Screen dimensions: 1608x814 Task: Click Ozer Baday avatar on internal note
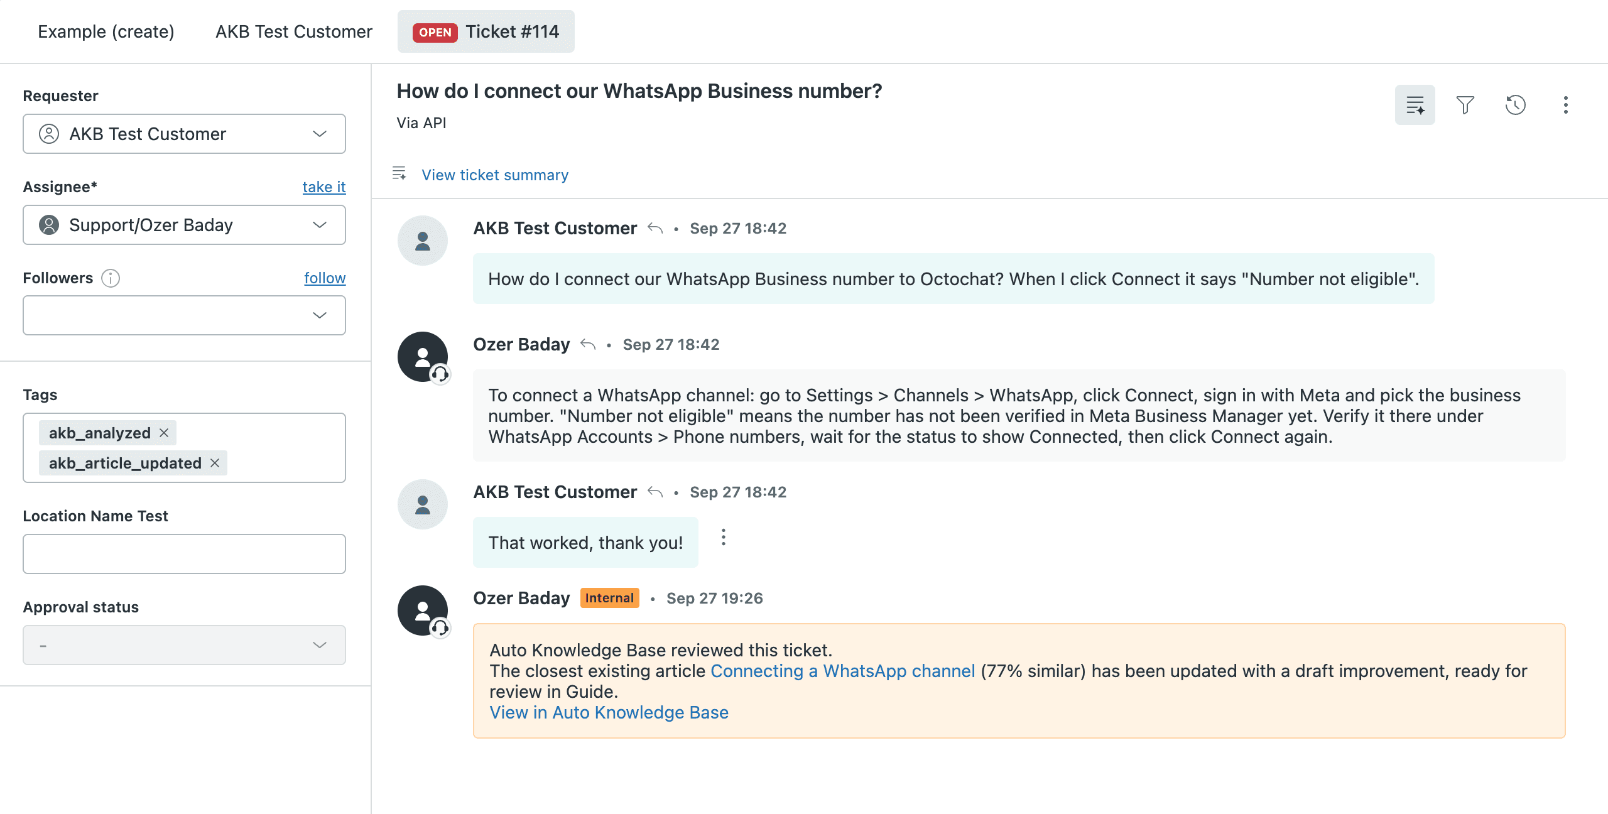[x=423, y=610]
